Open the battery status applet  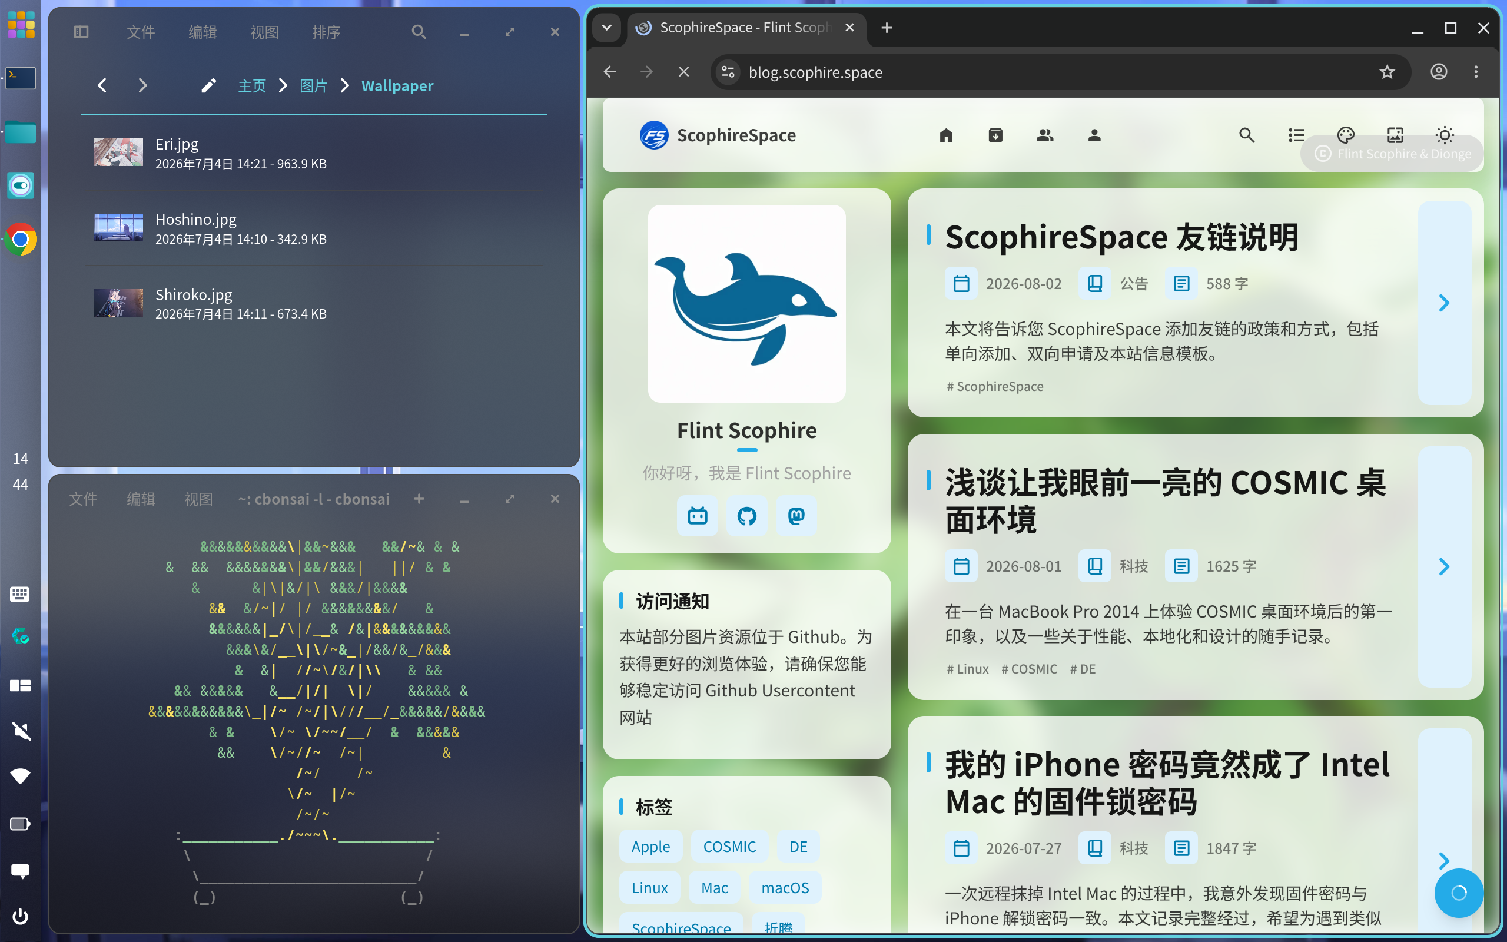[x=20, y=824]
